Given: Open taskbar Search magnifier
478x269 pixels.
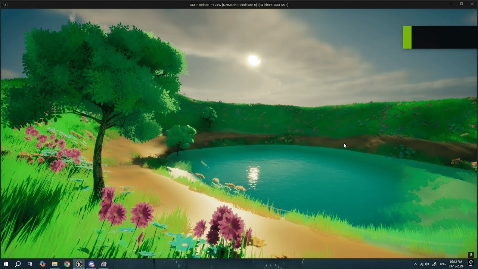Looking at the screenshot, I should [18, 264].
